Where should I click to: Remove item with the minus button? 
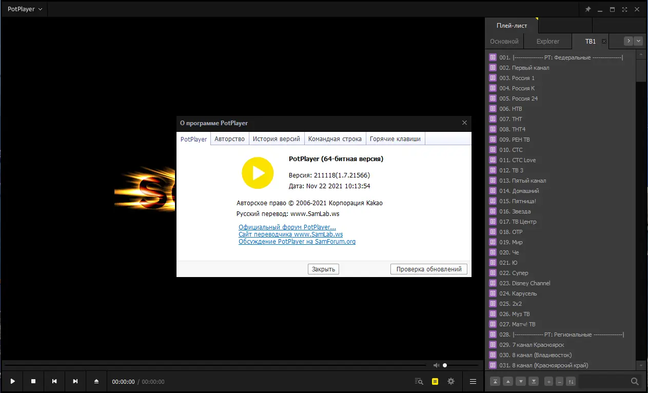559,381
